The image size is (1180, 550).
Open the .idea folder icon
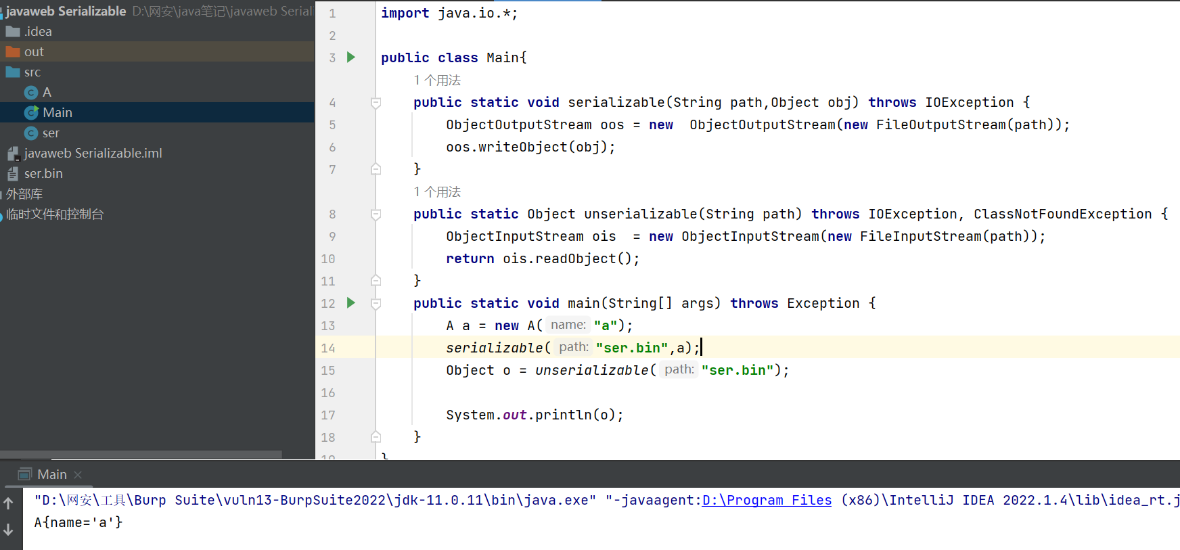point(13,31)
